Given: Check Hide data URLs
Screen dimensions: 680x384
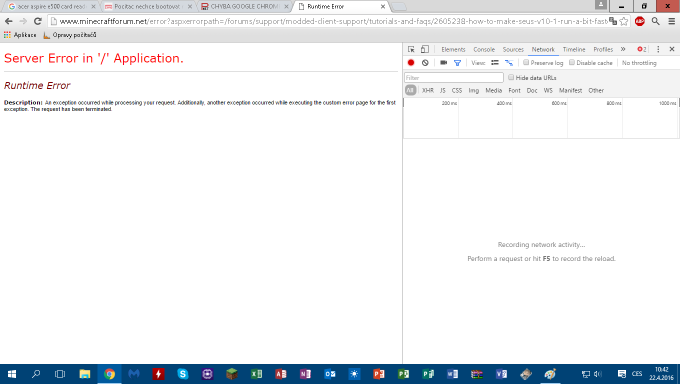Looking at the screenshot, I should click(511, 77).
